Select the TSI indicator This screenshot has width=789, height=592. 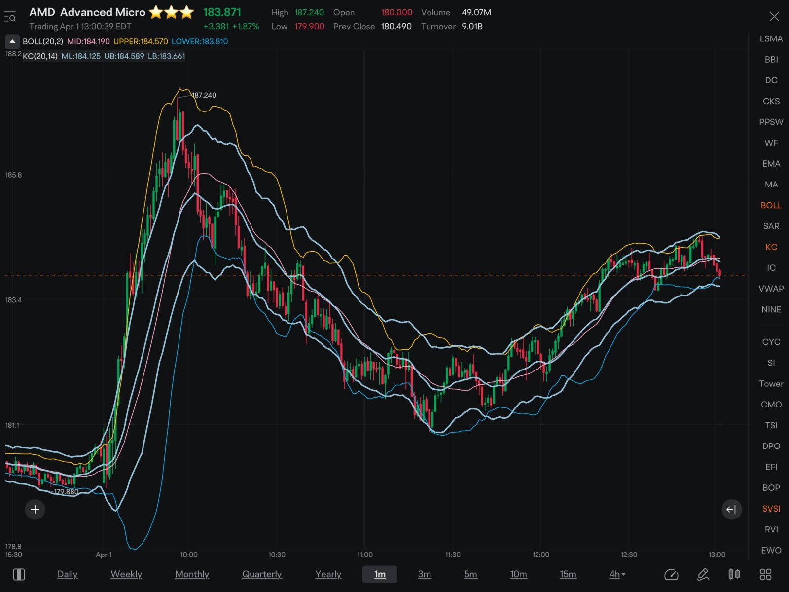tap(771, 425)
